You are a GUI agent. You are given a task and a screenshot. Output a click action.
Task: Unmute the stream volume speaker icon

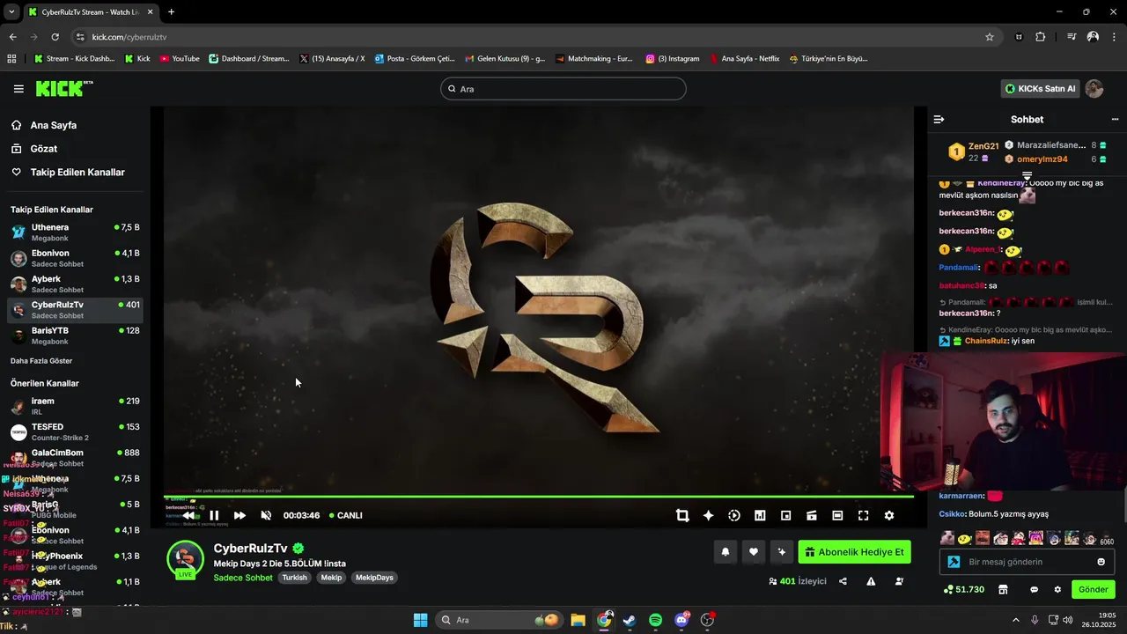pos(266,516)
